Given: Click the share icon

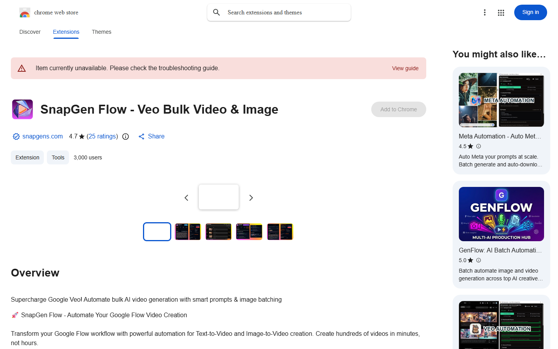Looking at the screenshot, I should click(x=141, y=136).
